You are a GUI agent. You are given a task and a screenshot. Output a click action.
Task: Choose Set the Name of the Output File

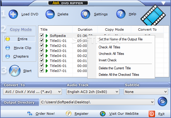121,39
